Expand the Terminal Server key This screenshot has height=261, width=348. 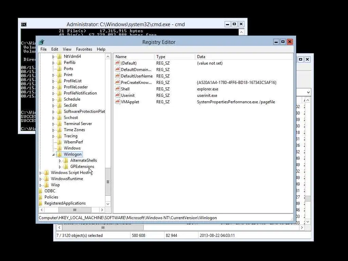tap(53, 124)
